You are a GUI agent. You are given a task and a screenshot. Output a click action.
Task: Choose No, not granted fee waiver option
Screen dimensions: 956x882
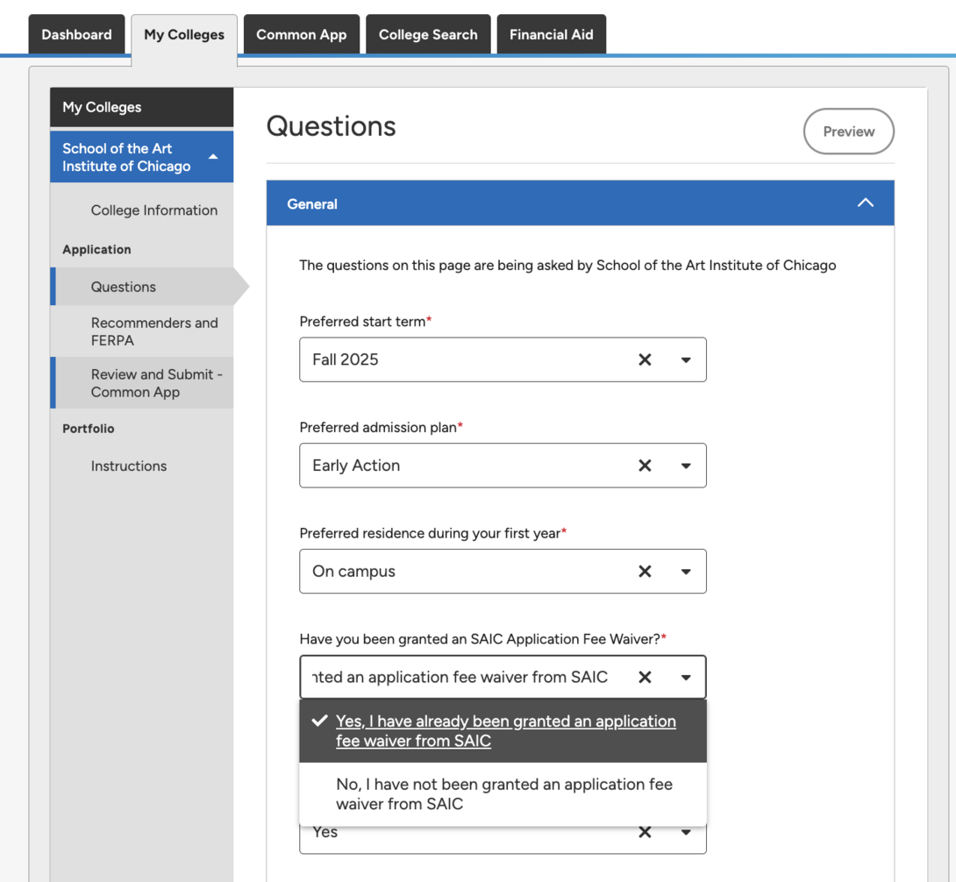pos(503,793)
